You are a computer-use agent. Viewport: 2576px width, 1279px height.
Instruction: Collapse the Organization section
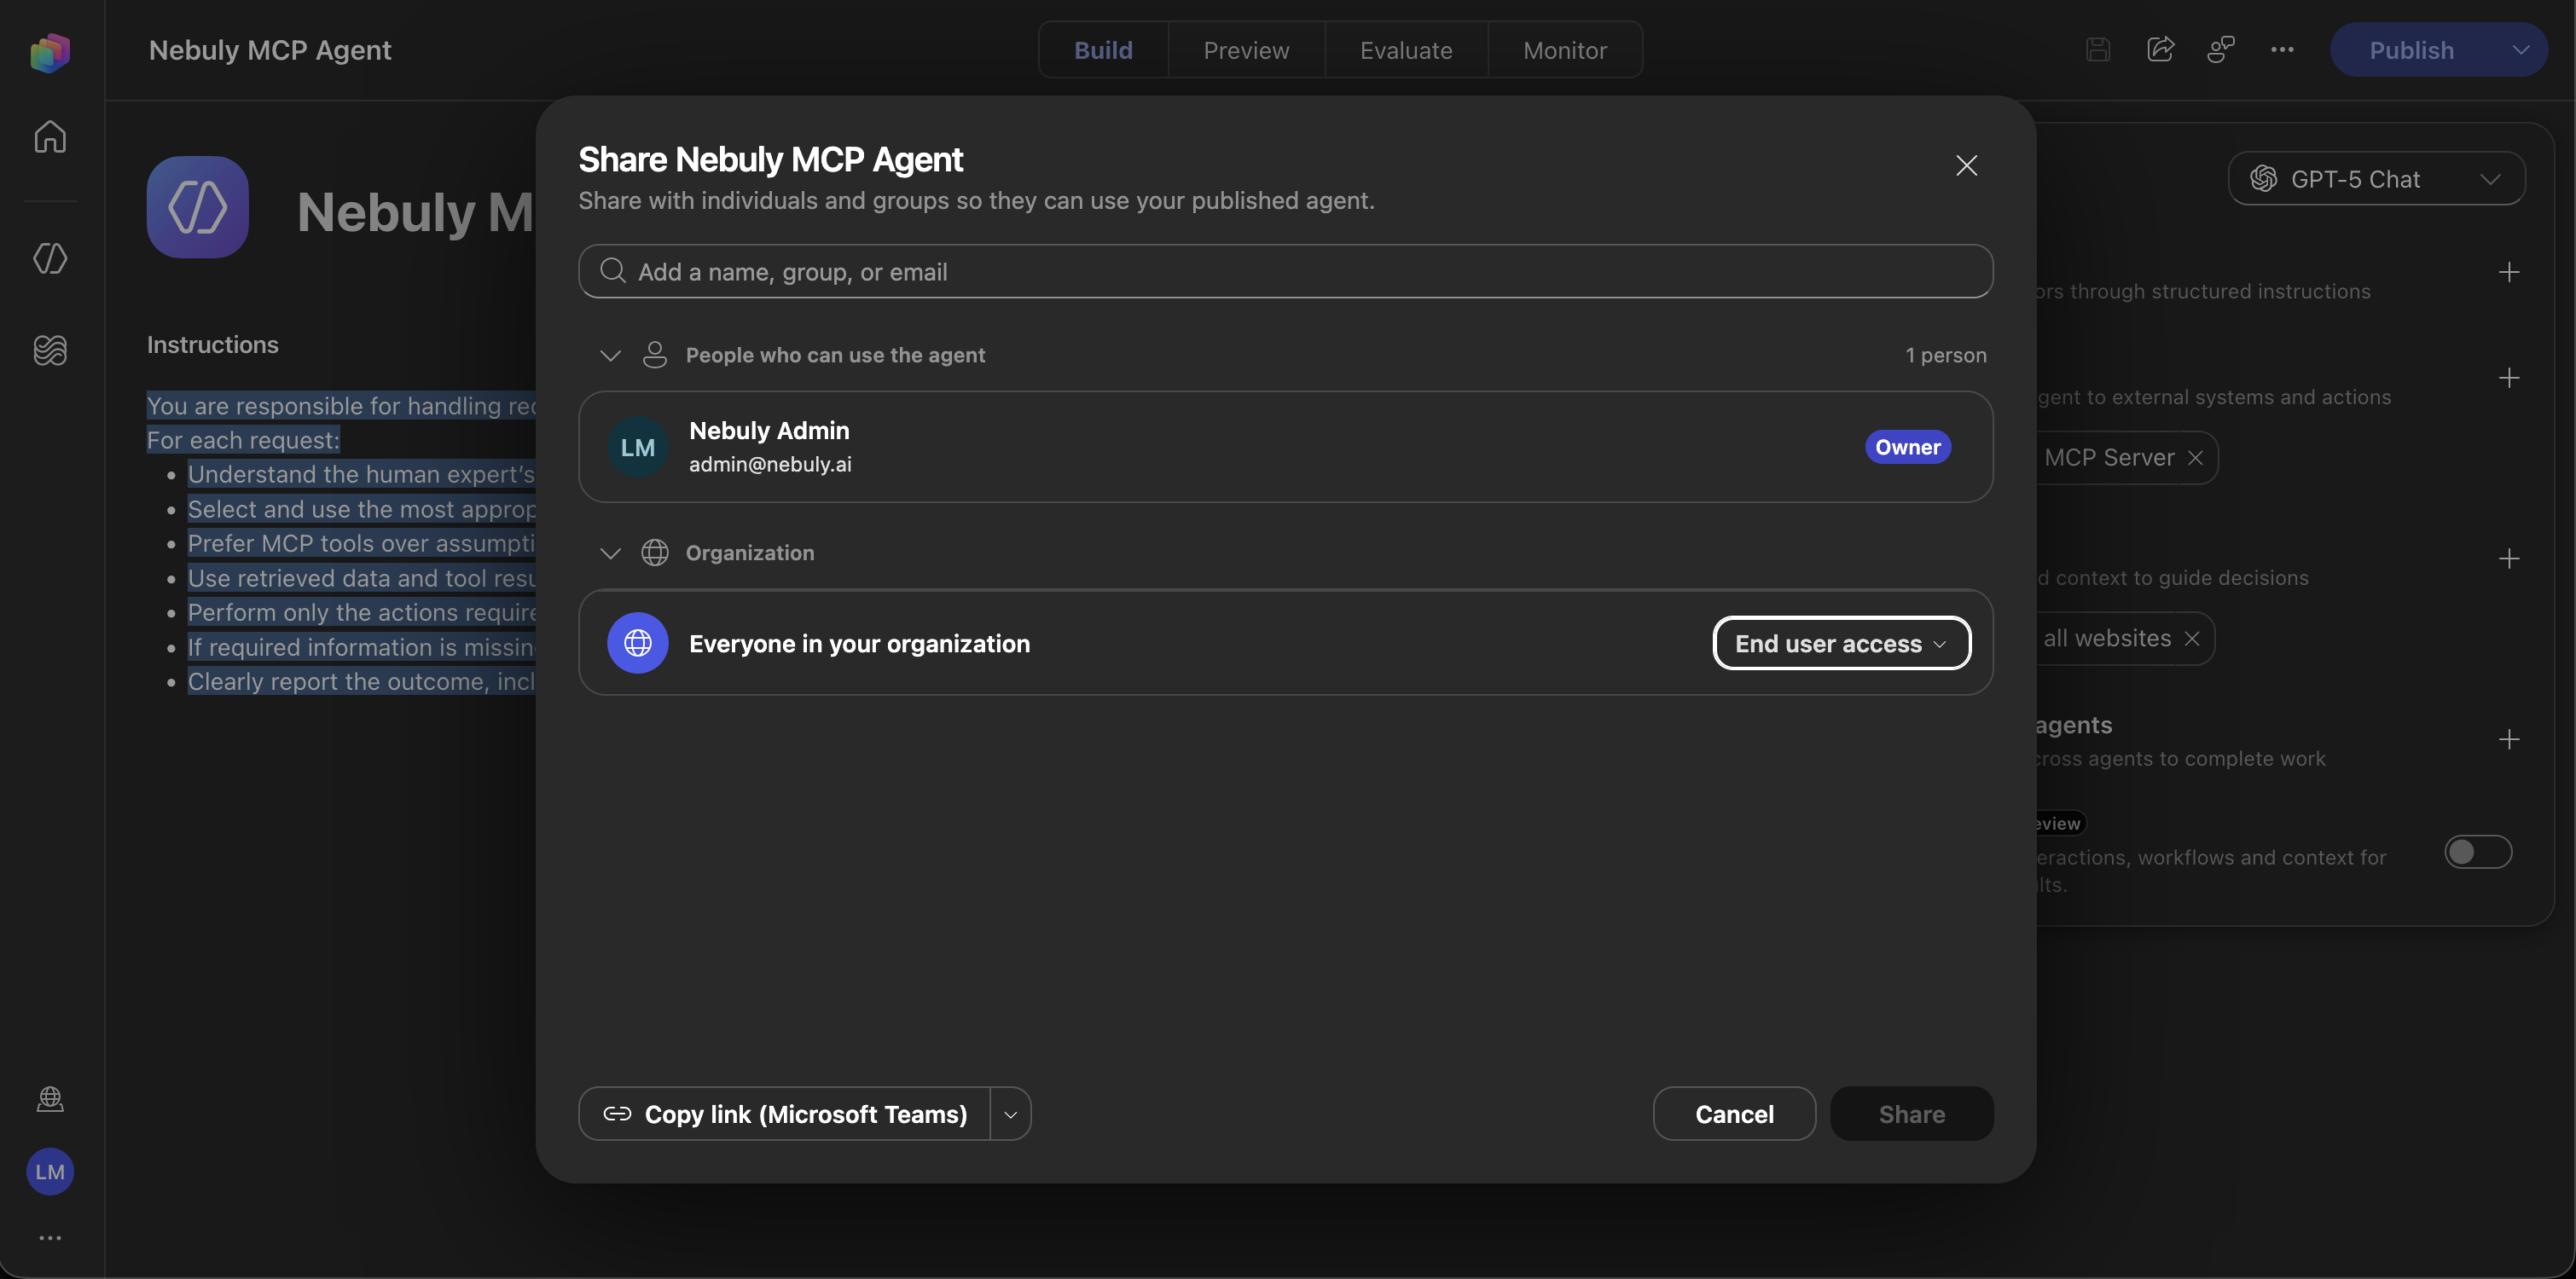[x=610, y=553]
